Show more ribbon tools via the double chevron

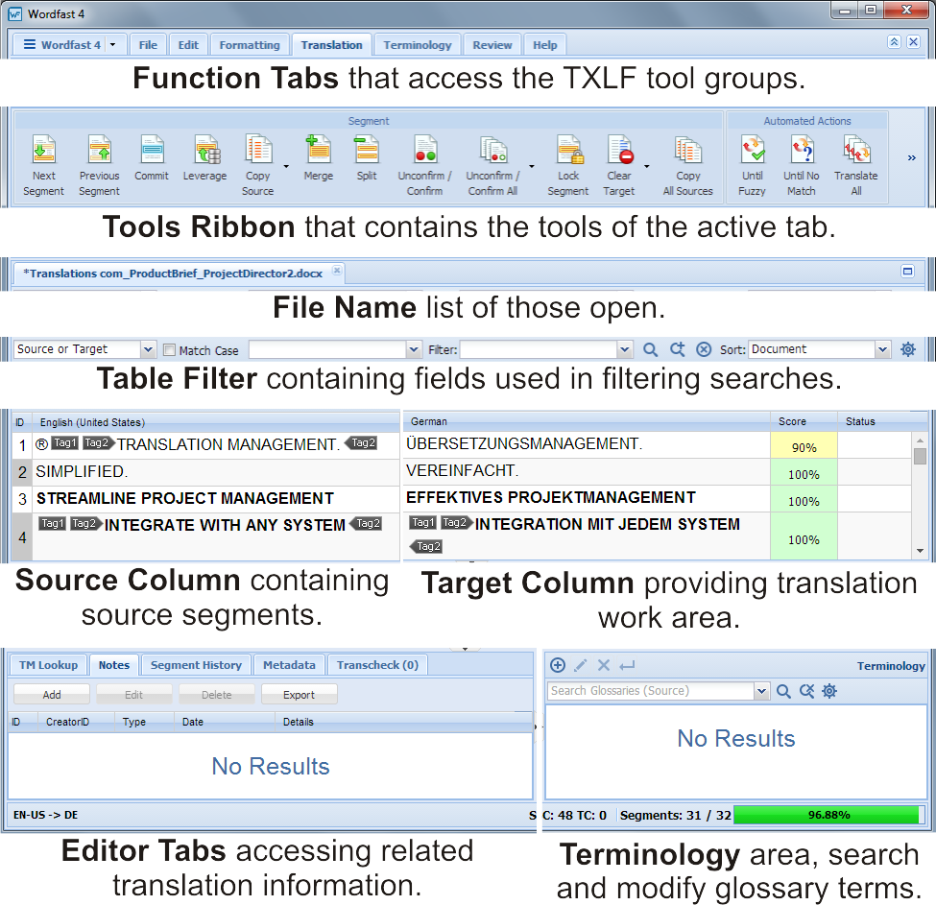point(912,158)
